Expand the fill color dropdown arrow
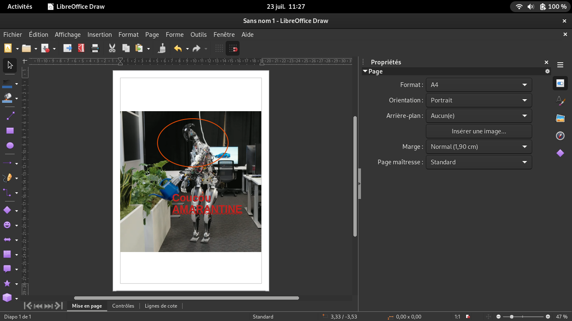The image size is (572, 321). click(16, 99)
